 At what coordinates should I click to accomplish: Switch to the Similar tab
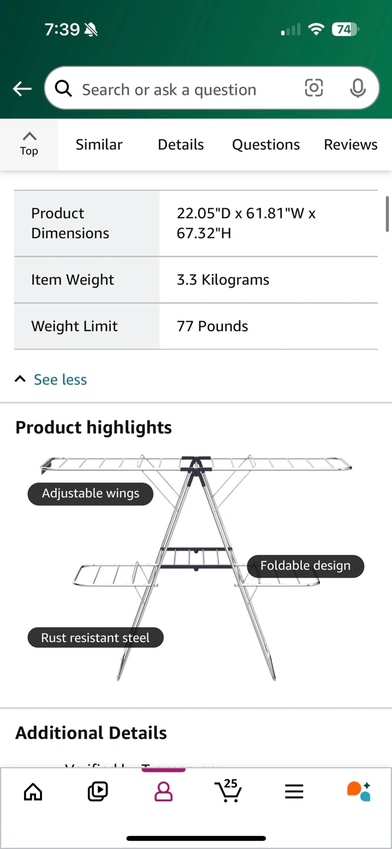(99, 144)
